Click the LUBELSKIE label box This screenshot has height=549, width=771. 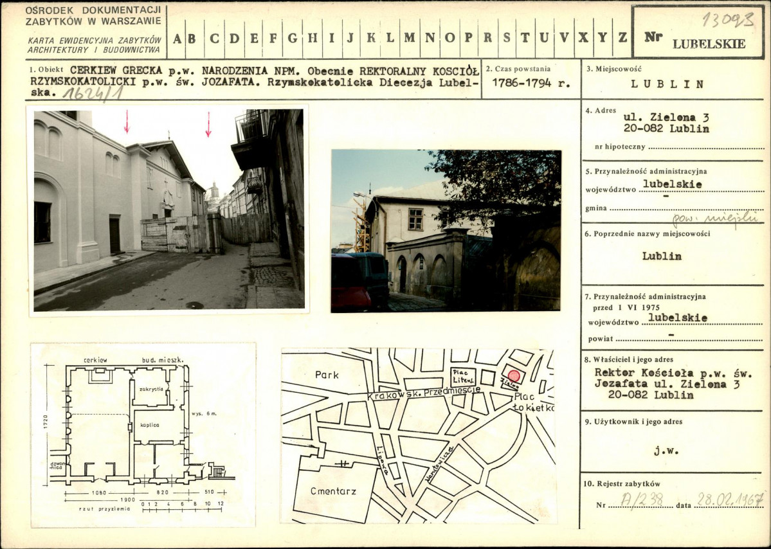(709, 44)
